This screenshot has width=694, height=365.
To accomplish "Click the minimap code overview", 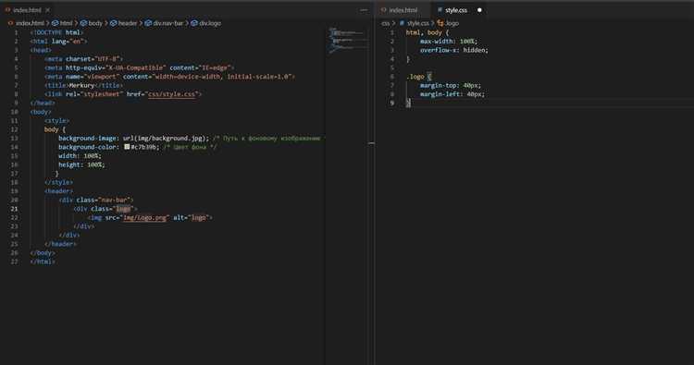I will [x=348, y=40].
